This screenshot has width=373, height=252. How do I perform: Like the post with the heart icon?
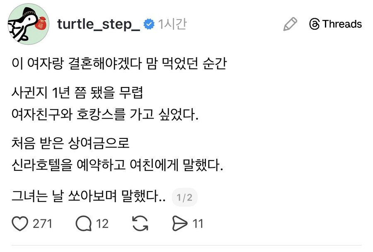[19, 224]
